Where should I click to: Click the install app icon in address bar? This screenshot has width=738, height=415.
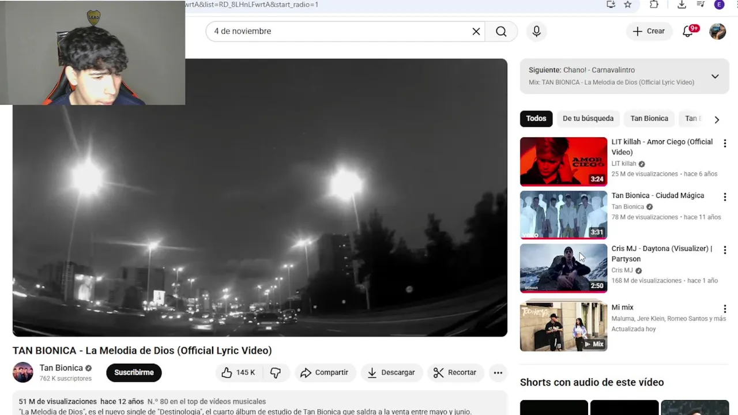(611, 5)
